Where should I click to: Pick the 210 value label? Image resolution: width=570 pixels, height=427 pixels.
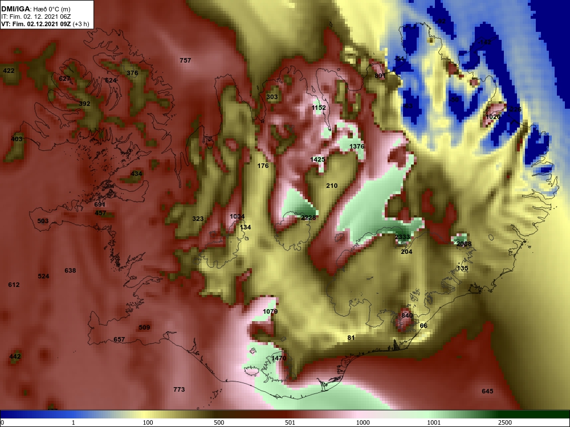point(332,186)
